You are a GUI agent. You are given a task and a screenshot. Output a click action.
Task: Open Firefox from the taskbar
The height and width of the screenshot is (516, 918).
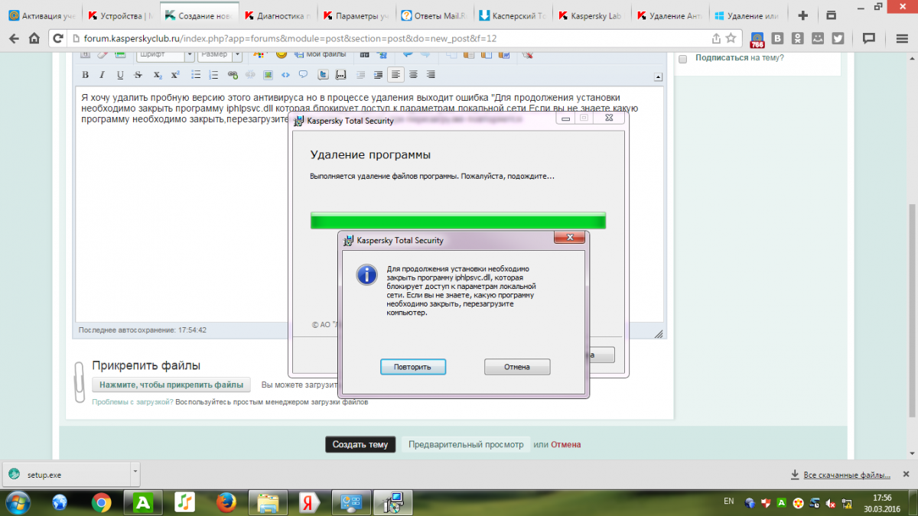click(x=225, y=502)
